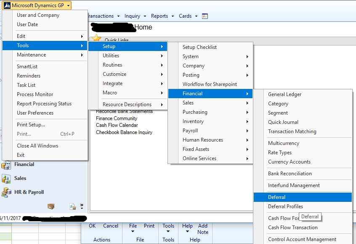Click the Add Note button

[203, 229]
